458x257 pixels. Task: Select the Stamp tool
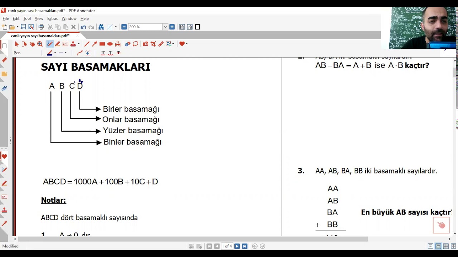tap(73, 44)
